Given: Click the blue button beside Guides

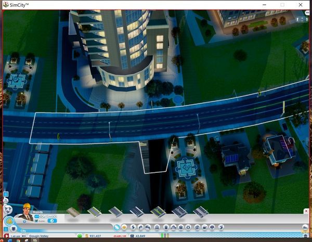Looking at the screenshot, I should [52, 221].
